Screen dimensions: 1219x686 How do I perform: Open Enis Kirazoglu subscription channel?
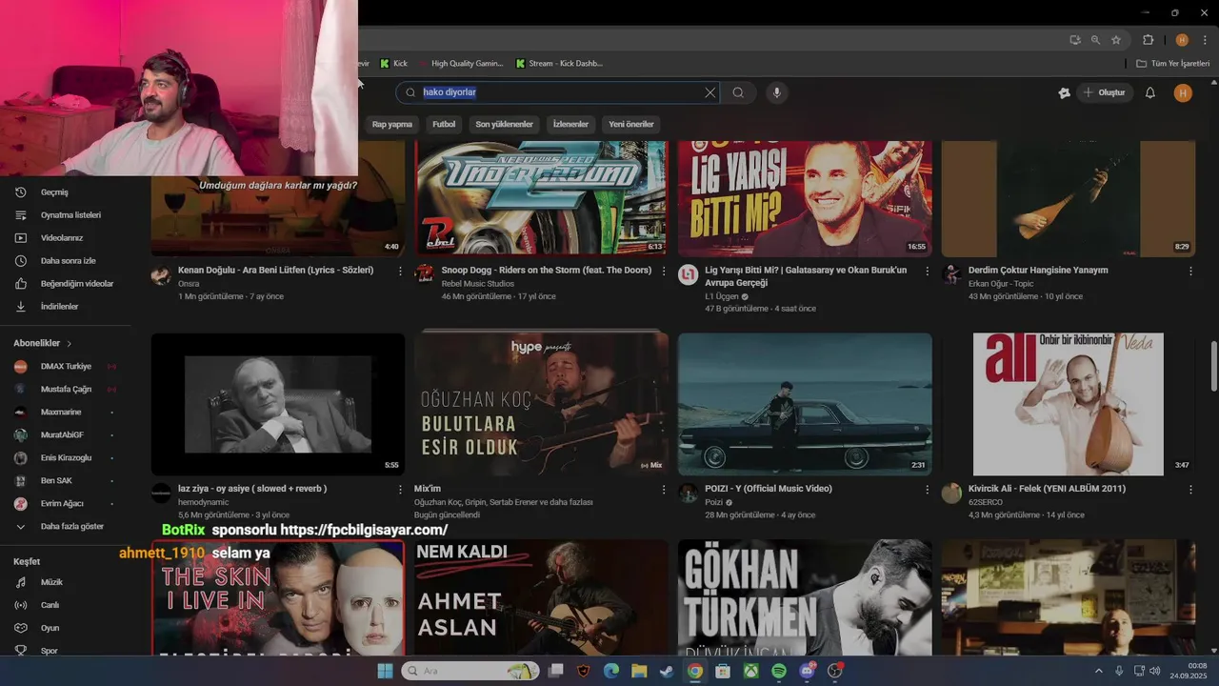click(x=67, y=457)
